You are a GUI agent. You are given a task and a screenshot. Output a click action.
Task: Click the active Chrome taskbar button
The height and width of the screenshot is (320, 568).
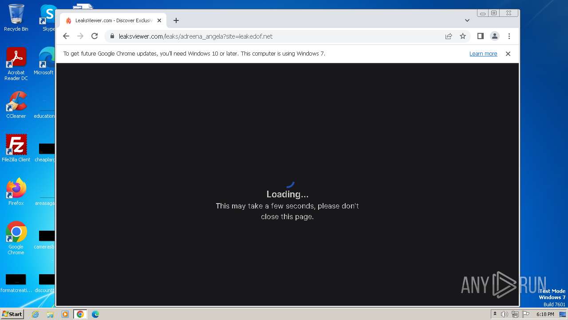tap(80, 314)
